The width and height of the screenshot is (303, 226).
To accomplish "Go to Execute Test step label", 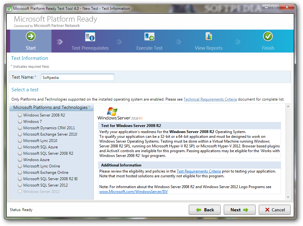I will point(149,48).
